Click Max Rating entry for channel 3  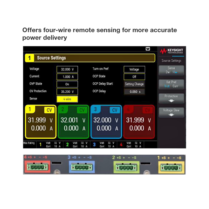click(103, 145)
